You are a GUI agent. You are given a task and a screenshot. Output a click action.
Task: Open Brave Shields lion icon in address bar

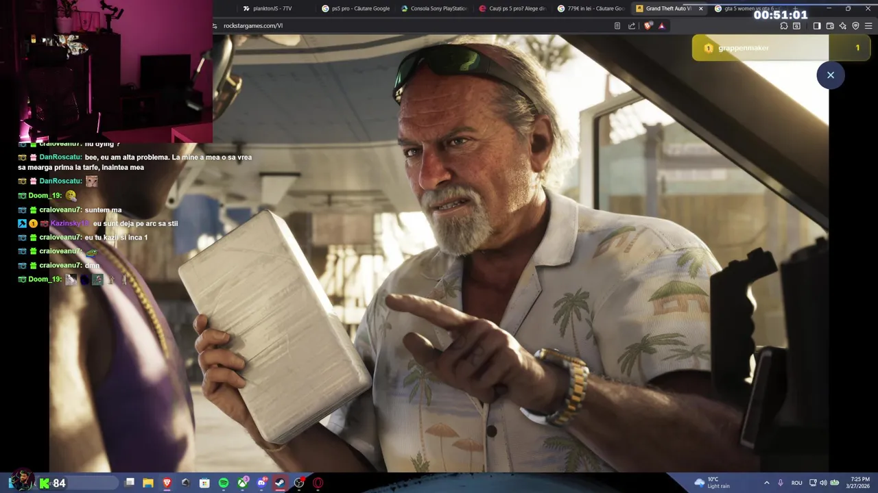(x=648, y=26)
